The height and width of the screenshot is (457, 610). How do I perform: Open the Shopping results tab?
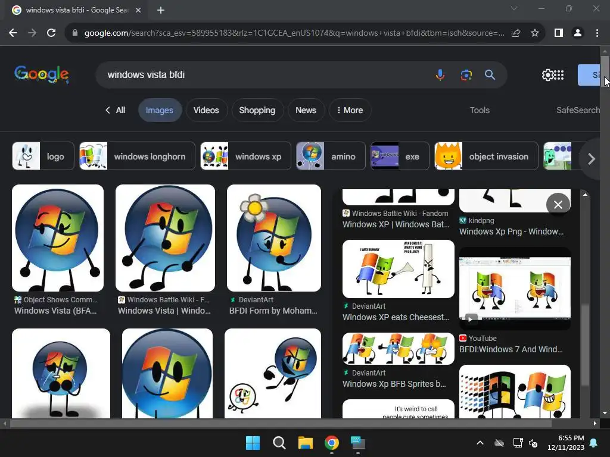[257, 110]
